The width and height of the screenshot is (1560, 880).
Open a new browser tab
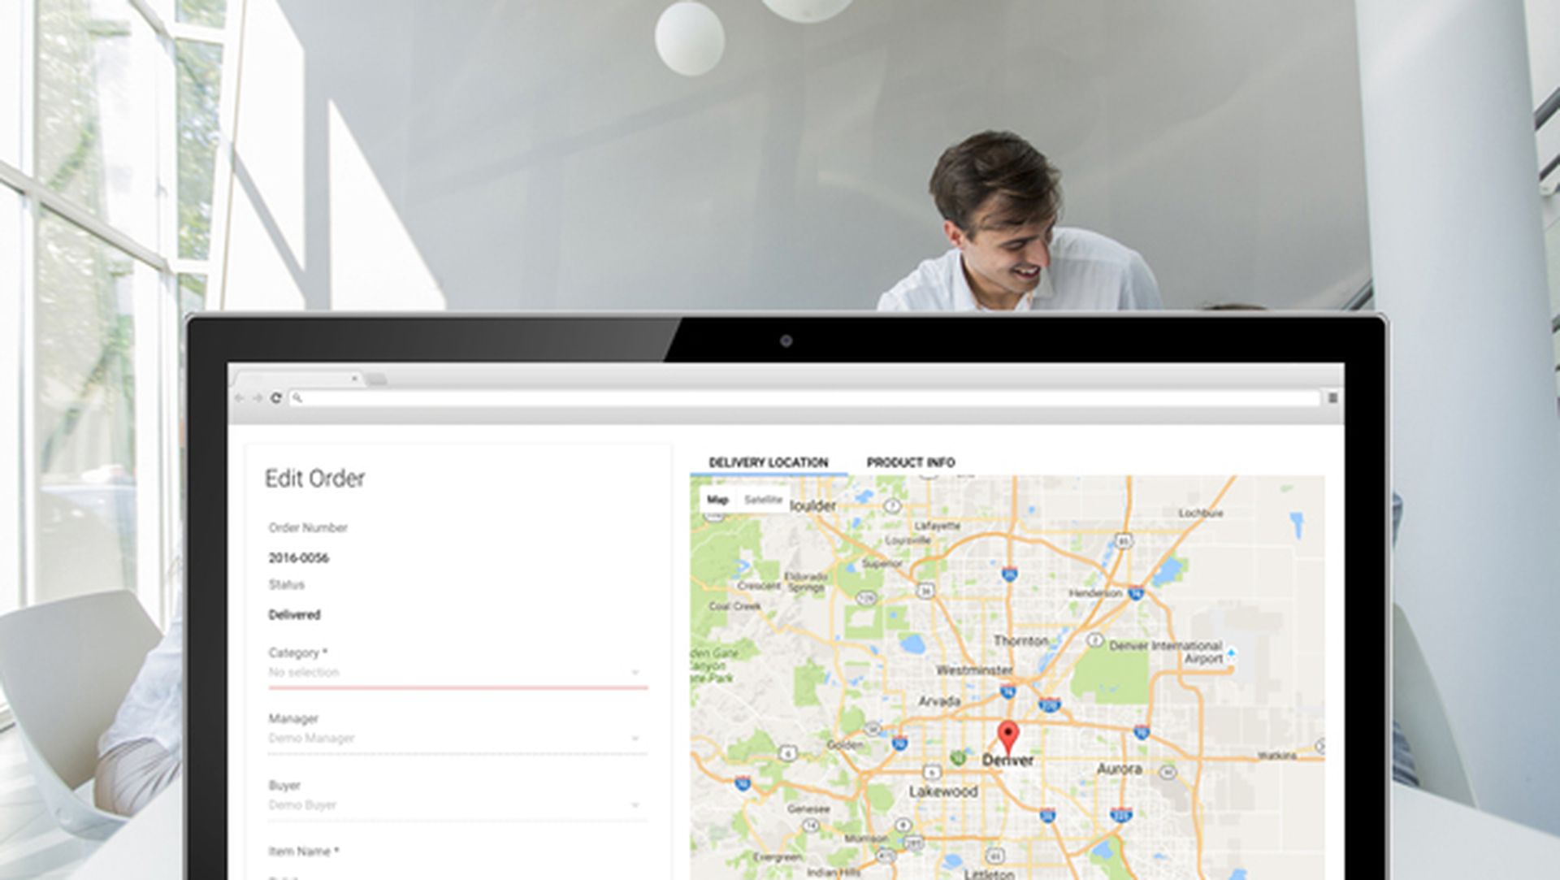pyautogui.click(x=378, y=379)
